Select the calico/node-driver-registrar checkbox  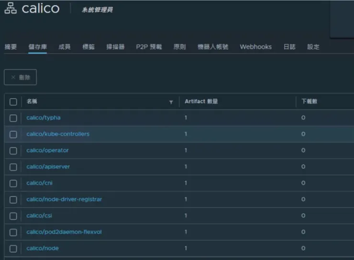[13, 200]
